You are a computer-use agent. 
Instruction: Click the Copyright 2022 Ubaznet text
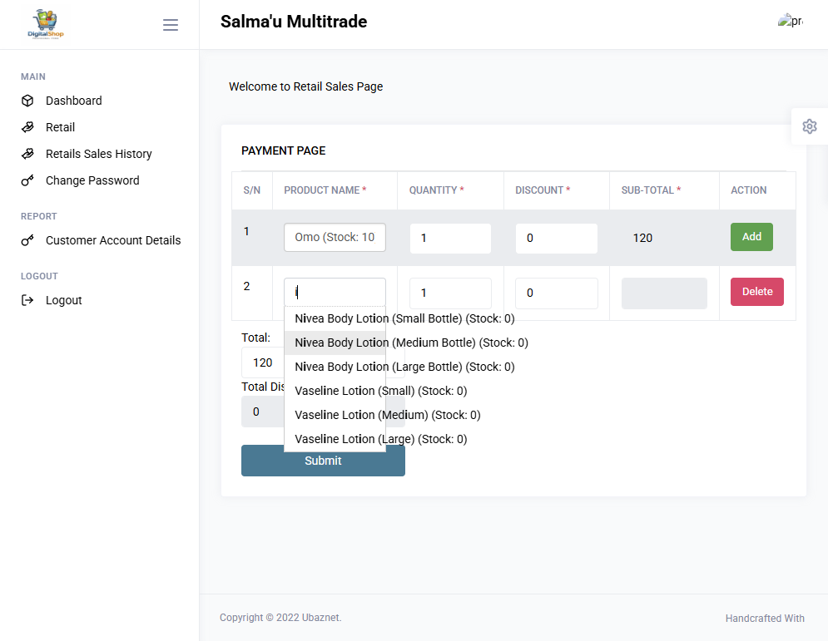pos(280,618)
